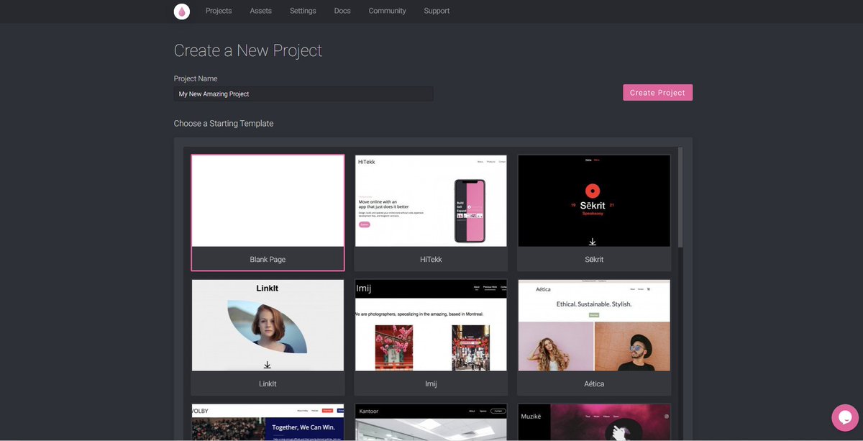Open the Support page

pos(437,11)
